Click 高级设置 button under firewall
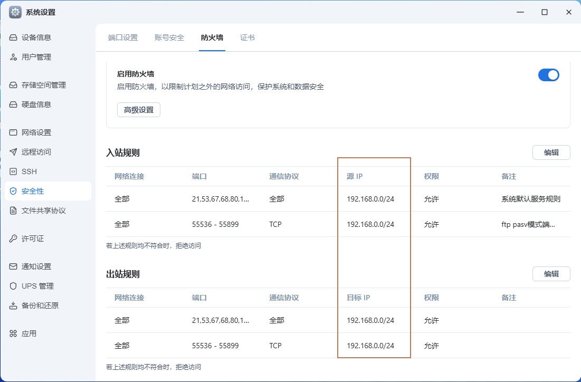Viewport: 581px width, 382px height. [138, 110]
